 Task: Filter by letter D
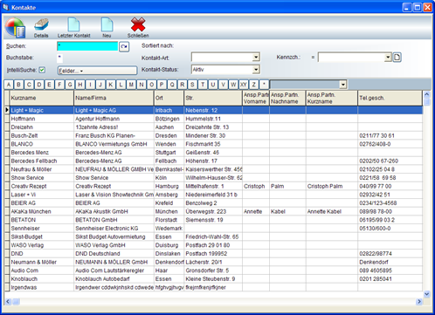tap(39, 85)
